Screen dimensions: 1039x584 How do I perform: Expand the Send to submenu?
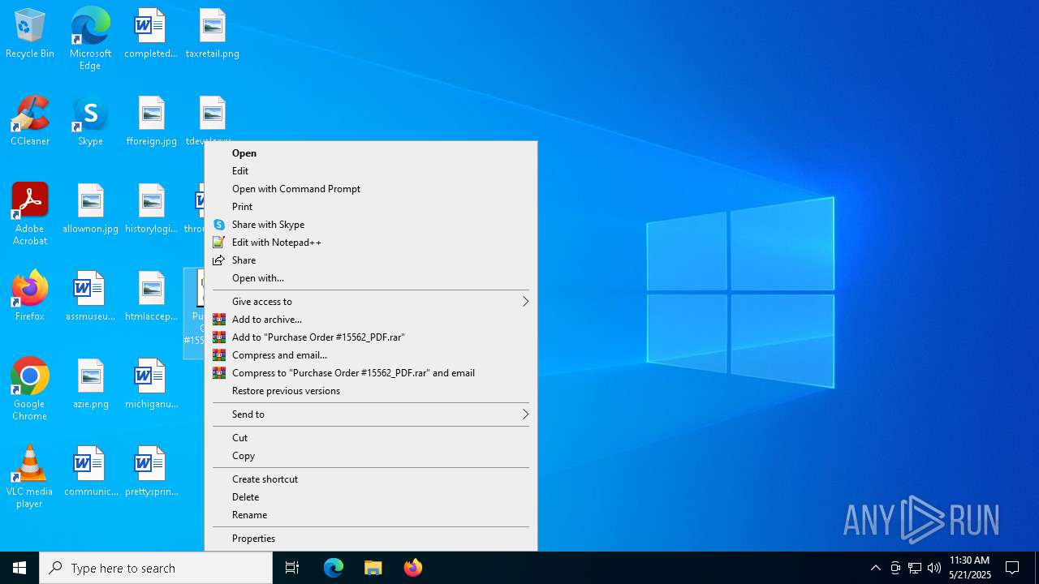click(371, 414)
